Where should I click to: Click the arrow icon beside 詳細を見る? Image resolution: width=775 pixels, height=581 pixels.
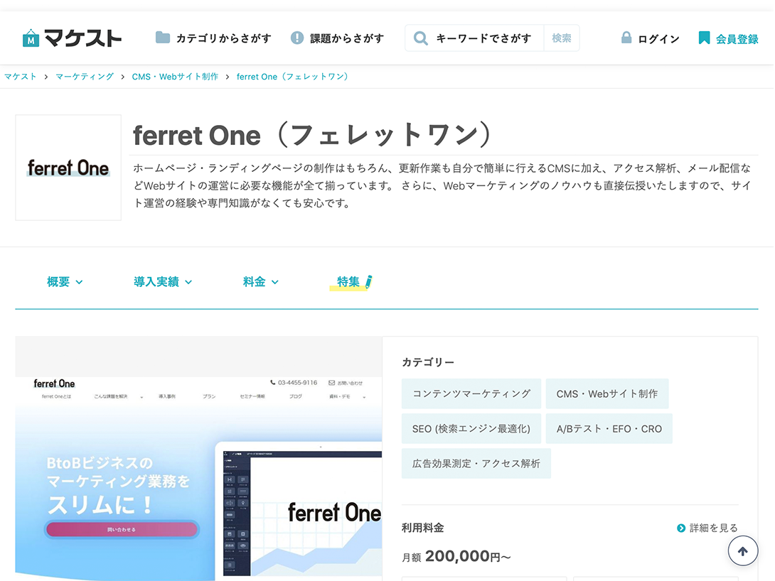click(681, 528)
